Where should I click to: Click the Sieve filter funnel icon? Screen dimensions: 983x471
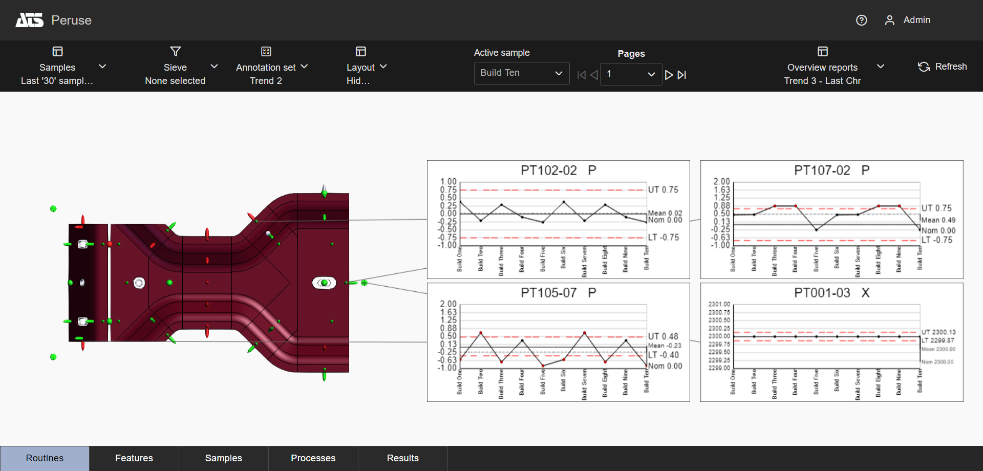pos(175,52)
